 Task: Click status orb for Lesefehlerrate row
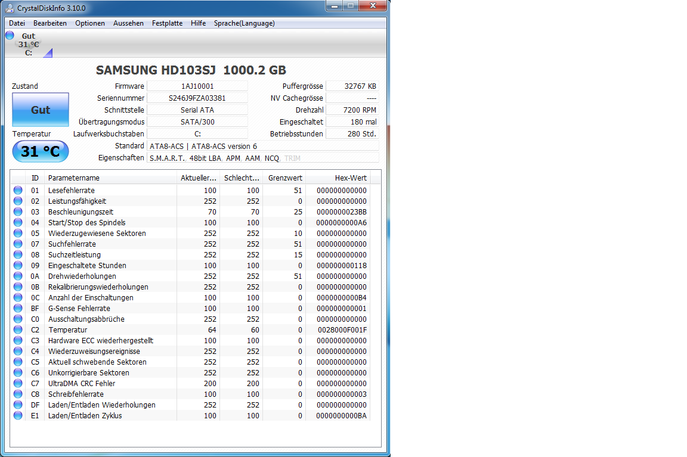18,190
